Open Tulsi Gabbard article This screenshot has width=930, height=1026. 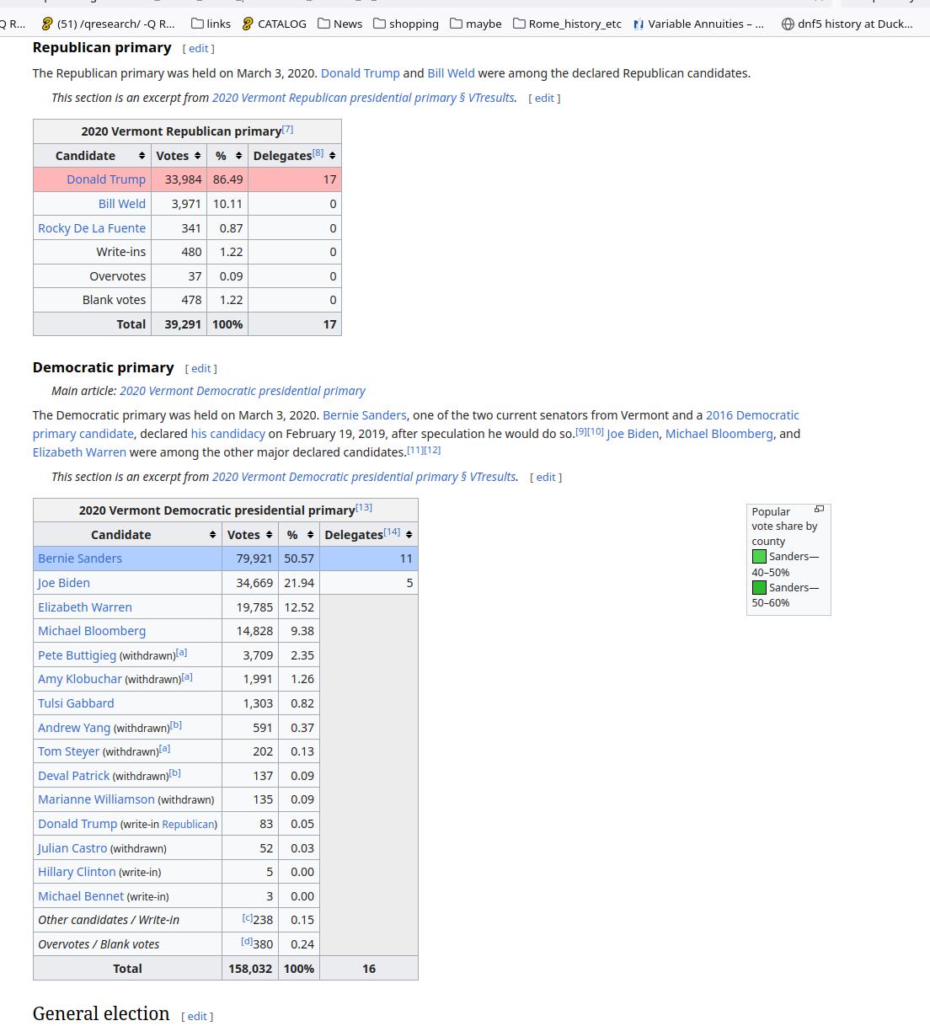click(x=76, y=703)
